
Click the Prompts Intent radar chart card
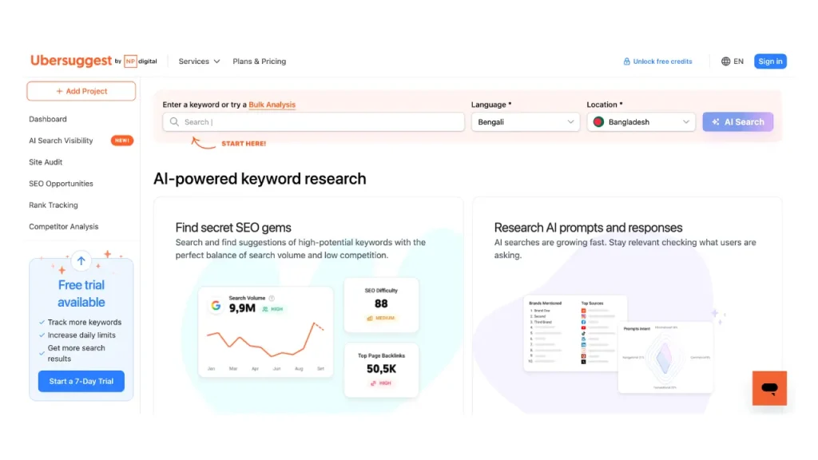pos(665,357)
